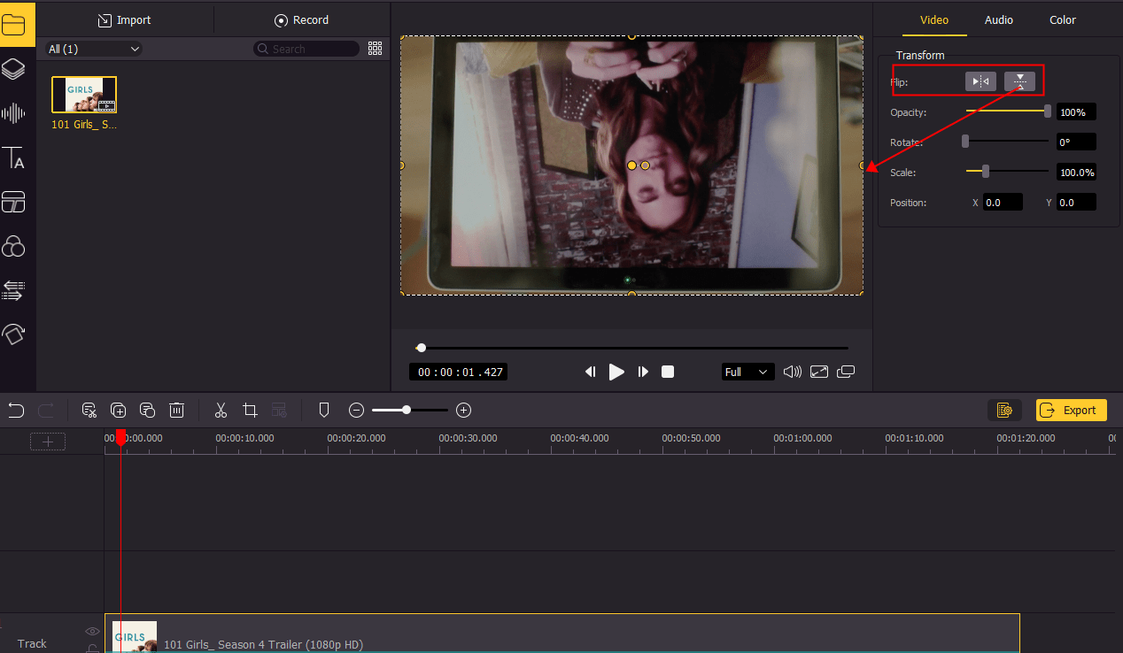This screenshot has width=1123, height=653.
Task: Step to the next frame
Action: (643, 372)
